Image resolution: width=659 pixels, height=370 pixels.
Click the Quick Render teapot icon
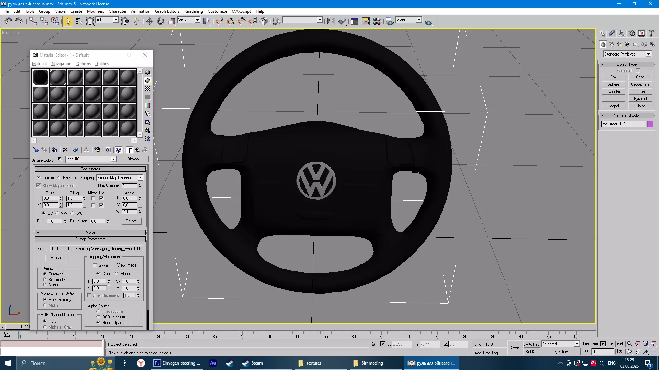[428, 22]
